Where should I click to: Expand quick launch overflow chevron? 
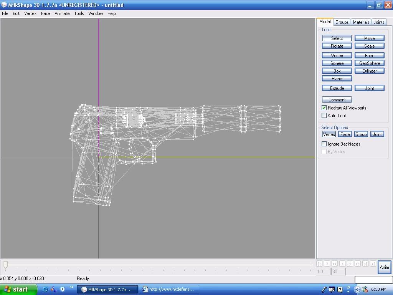pyautogui.click(x=72, y=287)
